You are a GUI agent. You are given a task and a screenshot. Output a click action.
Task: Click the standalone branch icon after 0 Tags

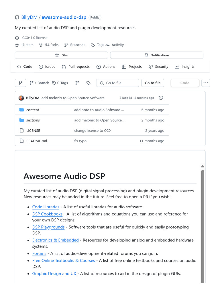(77, 83)
